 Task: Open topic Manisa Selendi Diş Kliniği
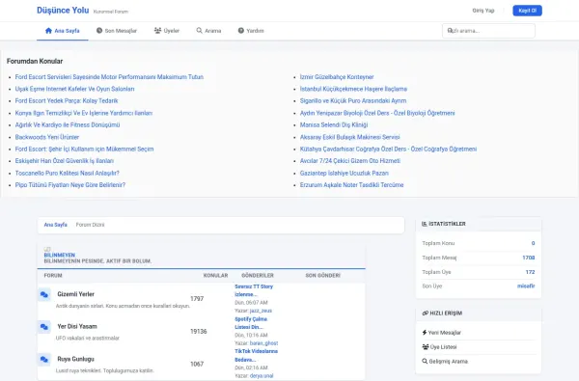tap(334, 124)
